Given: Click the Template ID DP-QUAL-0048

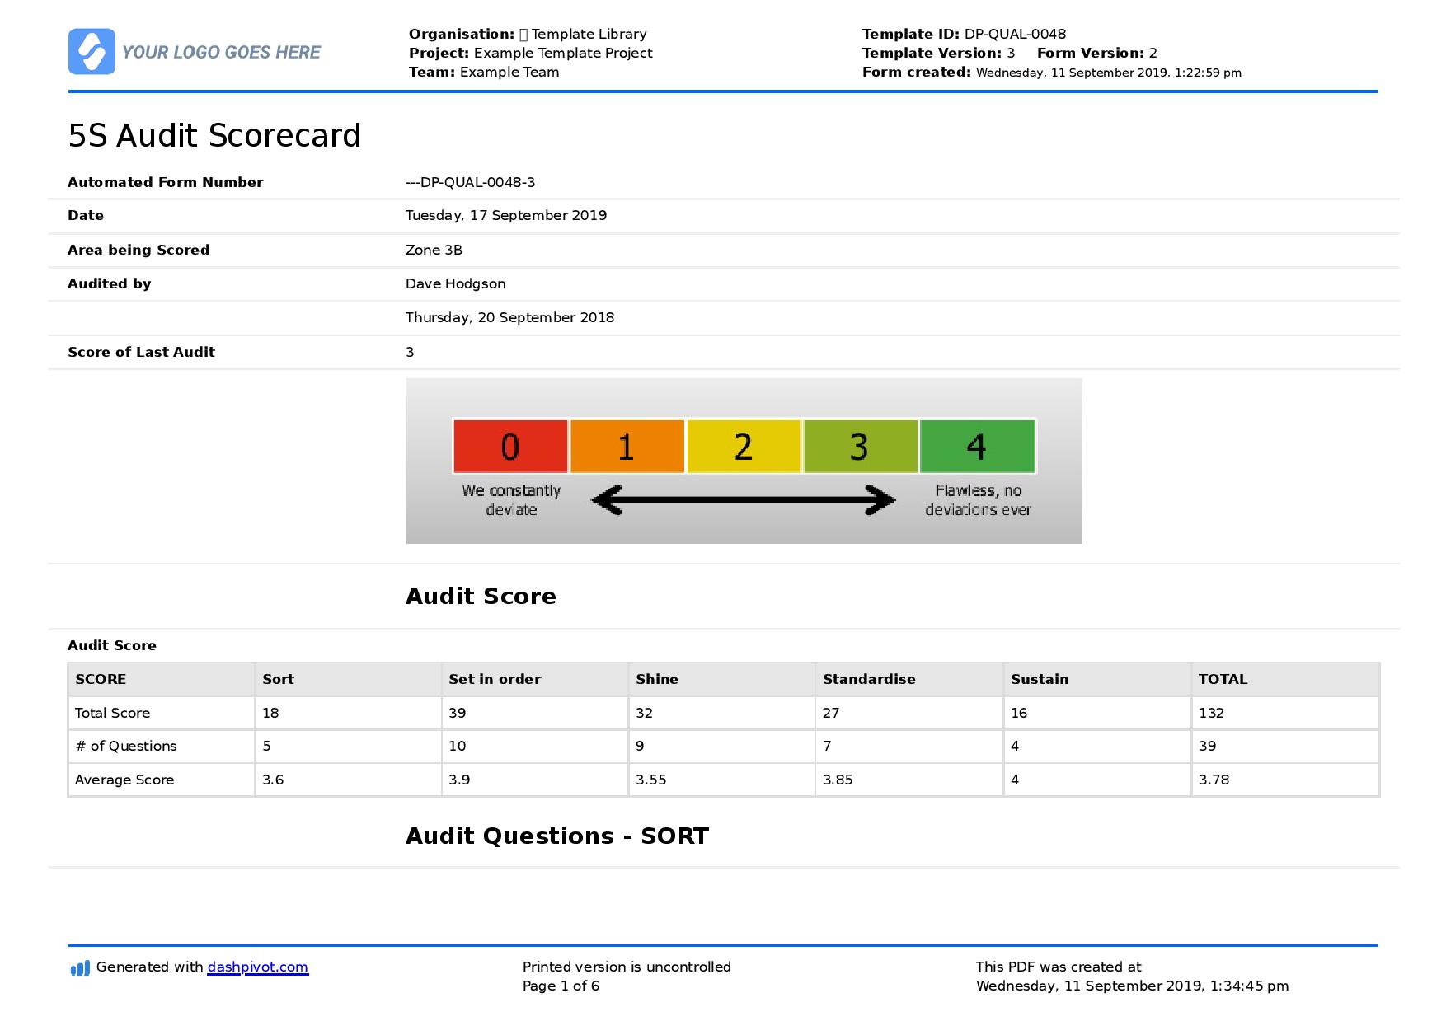Looking at the screenshot, I should (x=964, y=34).
